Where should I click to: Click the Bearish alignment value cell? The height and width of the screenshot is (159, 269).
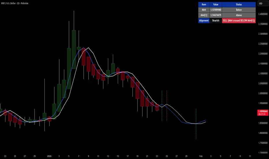pos(216,21)
